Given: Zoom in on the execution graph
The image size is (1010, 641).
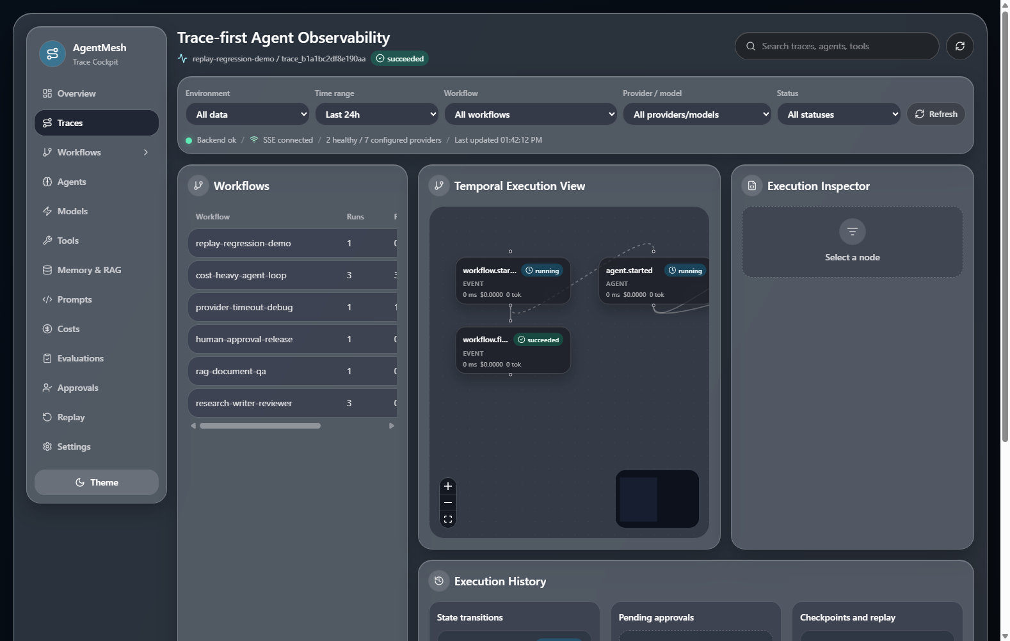Looking at the screenshot, I should pos(448,486).
